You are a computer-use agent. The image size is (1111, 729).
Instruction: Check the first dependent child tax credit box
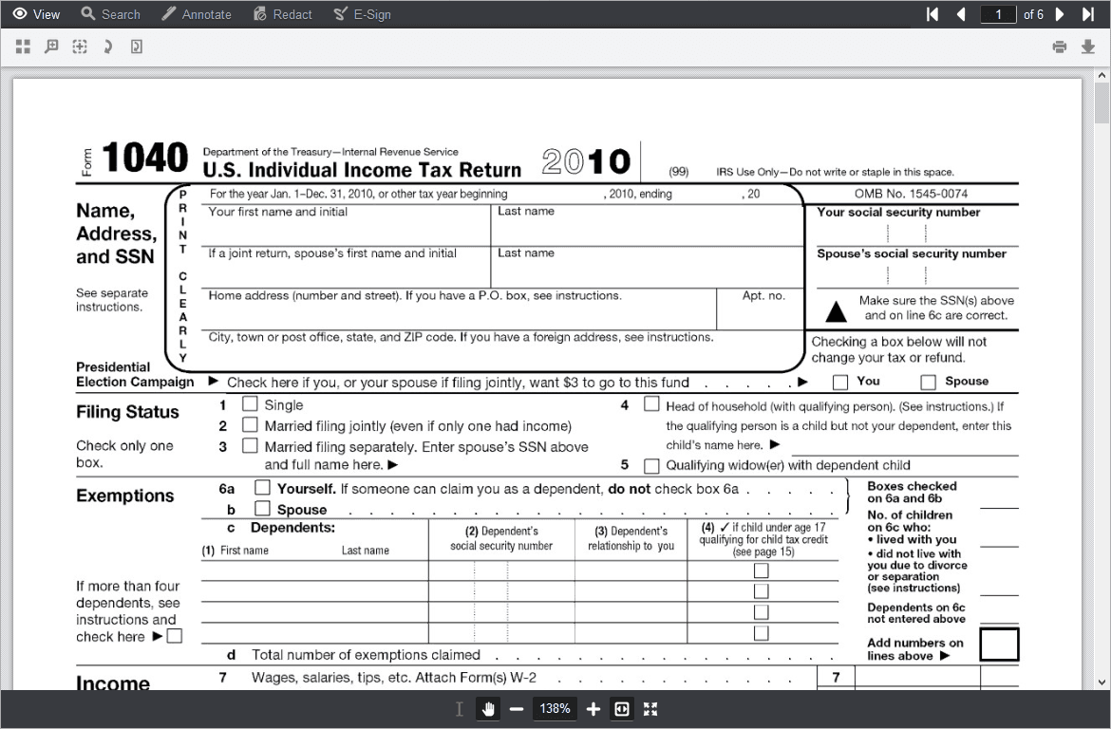point(761,570)
